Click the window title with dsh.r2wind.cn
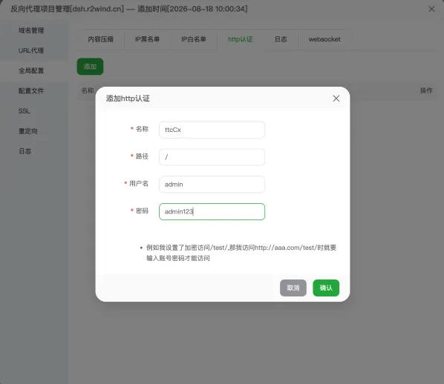The width and height of the screenshot is (444, 384). tap(129, 9)
